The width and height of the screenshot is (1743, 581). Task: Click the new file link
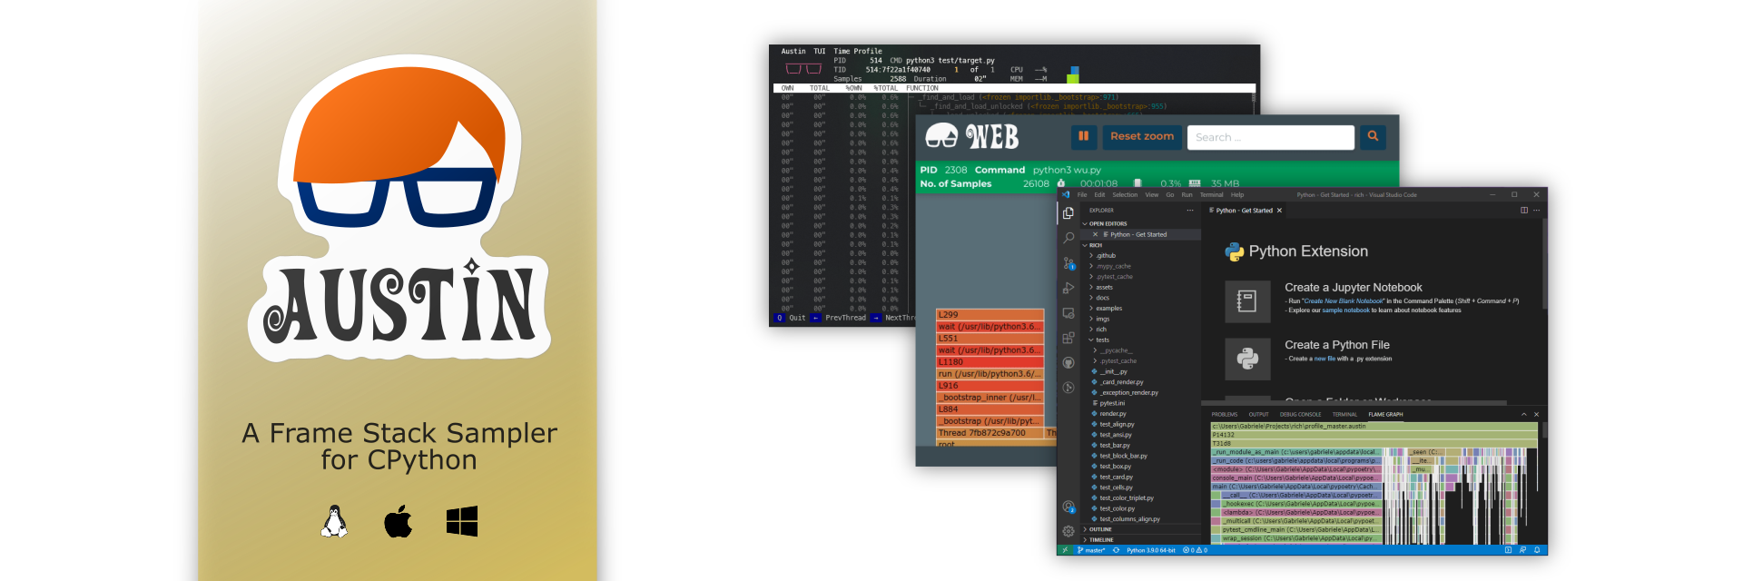click(x=1324, y=359)
